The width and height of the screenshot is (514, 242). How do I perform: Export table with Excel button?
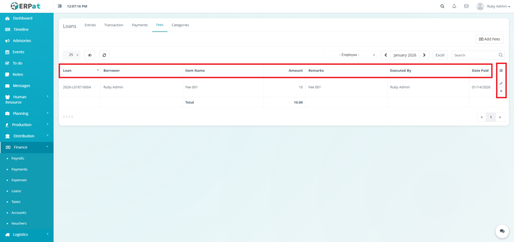440,55
